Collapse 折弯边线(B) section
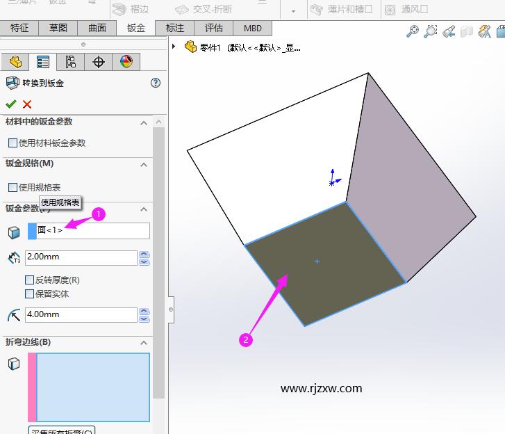 click(144, 343)
